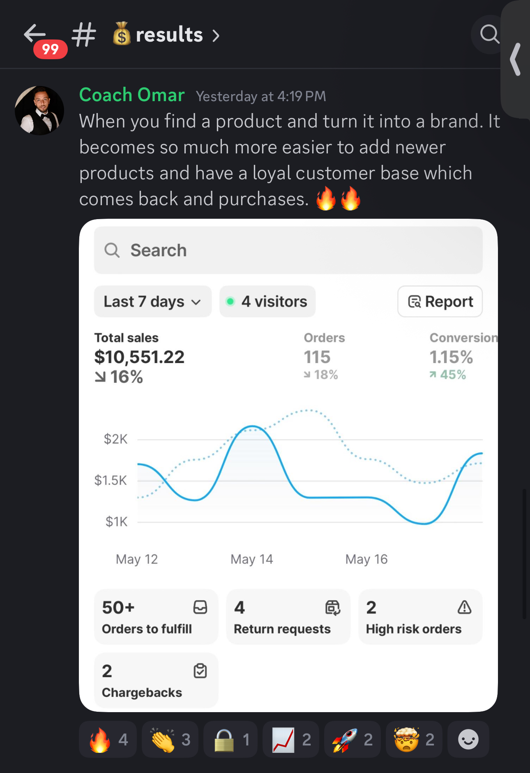Click the add reaction smiley icon

pos(468,739)
